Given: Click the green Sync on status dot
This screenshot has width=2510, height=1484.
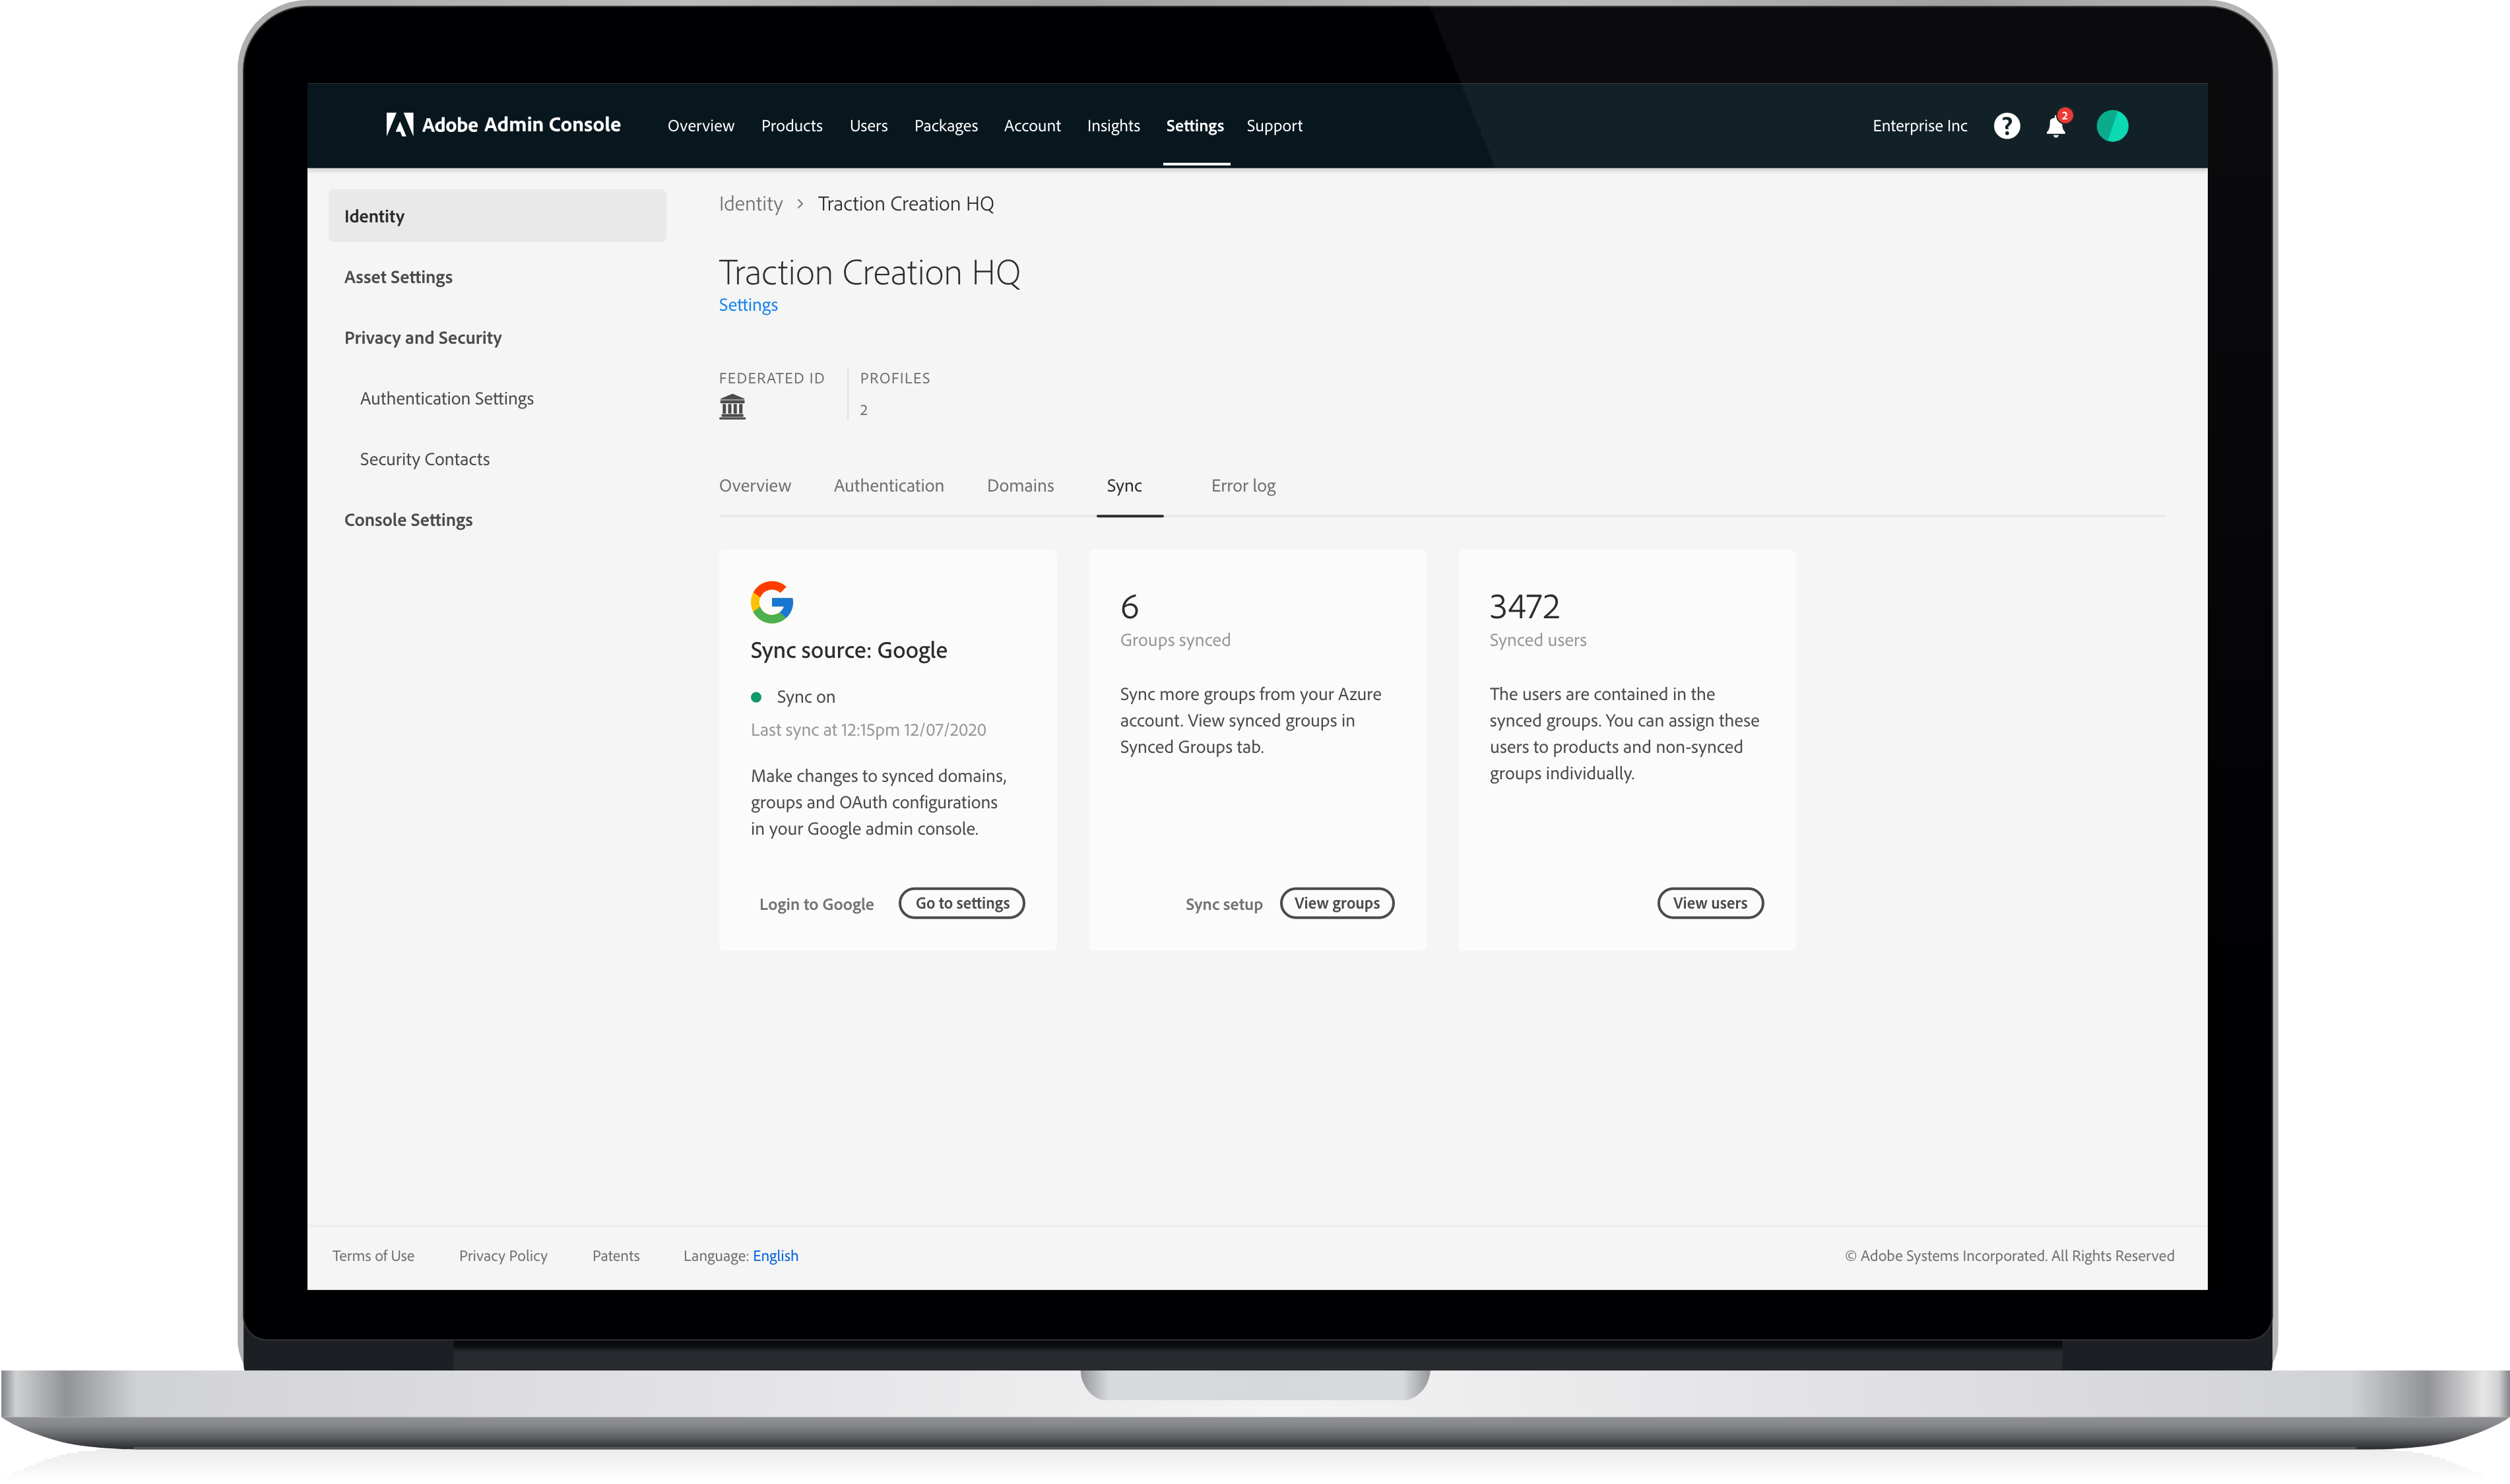Looking at the screenshot, I should point(756,697).
